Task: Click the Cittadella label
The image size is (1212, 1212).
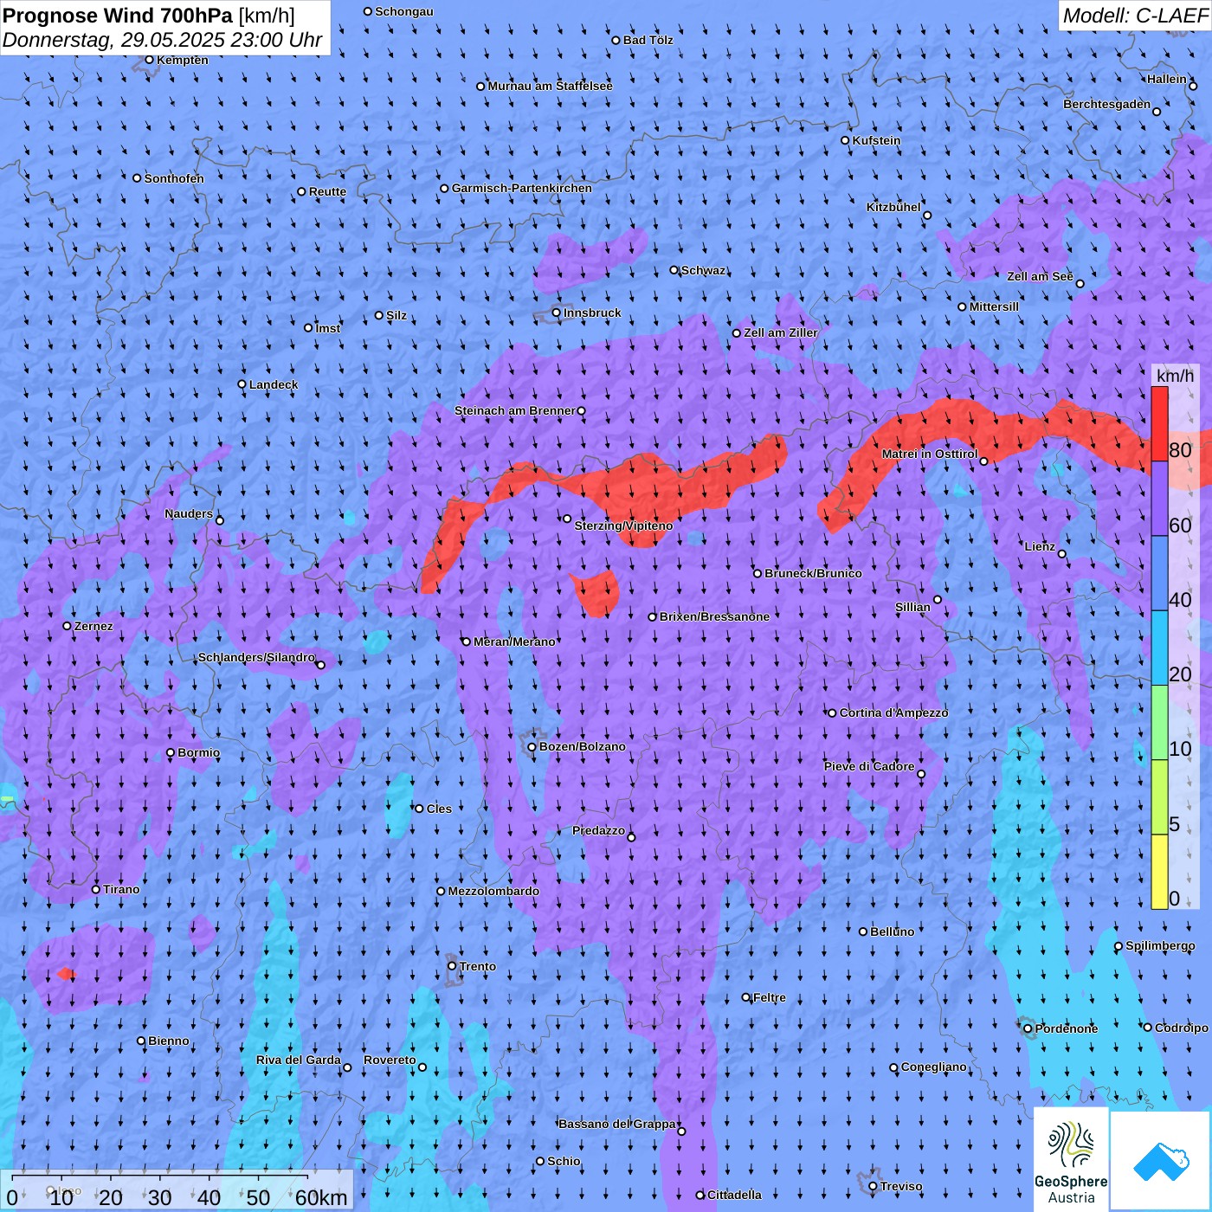Action: click(x=735, y=1195)
